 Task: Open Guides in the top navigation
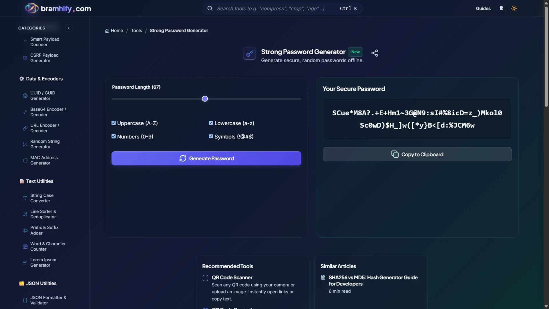click(483, 9)
